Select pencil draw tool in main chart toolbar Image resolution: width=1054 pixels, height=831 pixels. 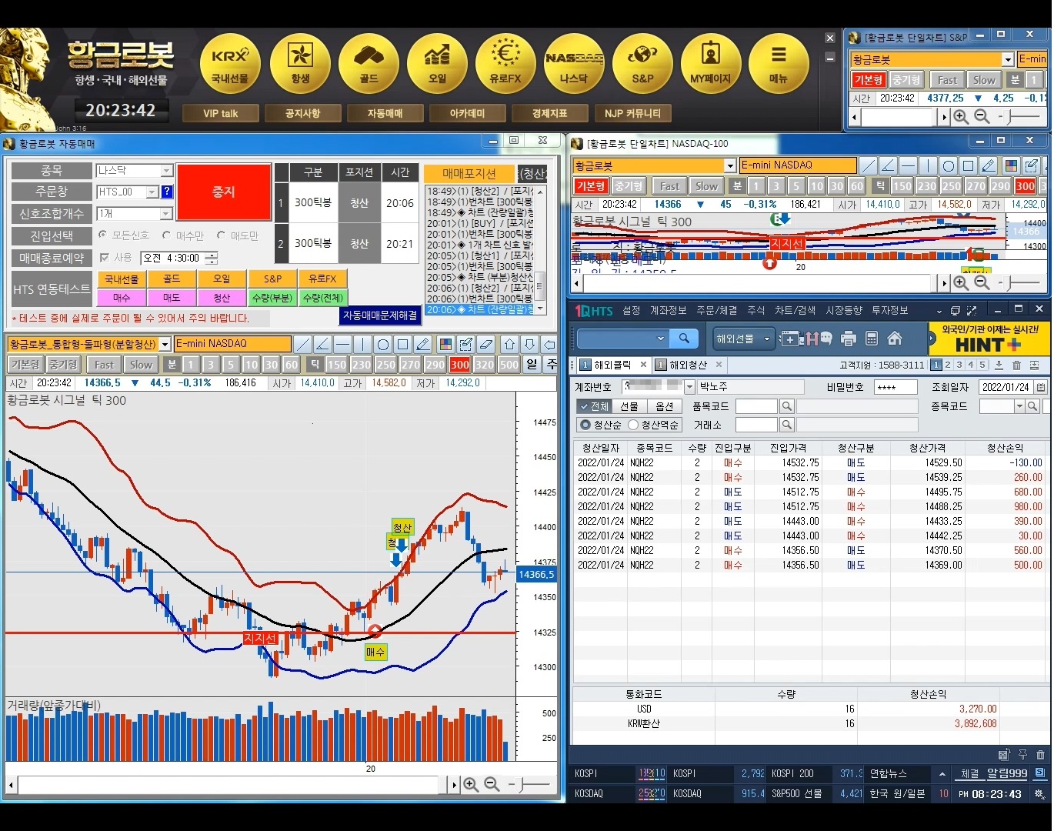423,344
